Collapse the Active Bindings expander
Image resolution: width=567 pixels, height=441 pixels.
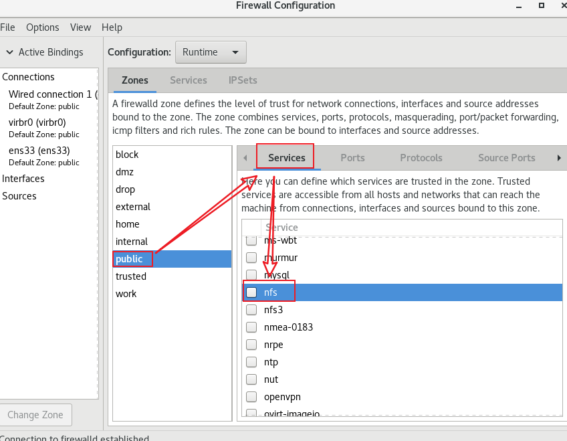10,52
